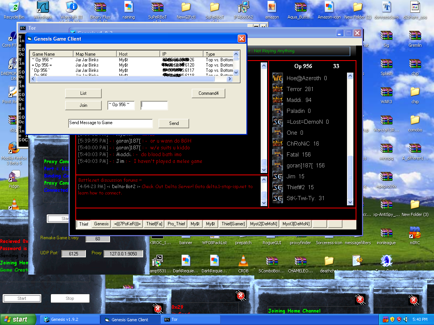Click the CRDB VLC cone icon

coord(243,261)
